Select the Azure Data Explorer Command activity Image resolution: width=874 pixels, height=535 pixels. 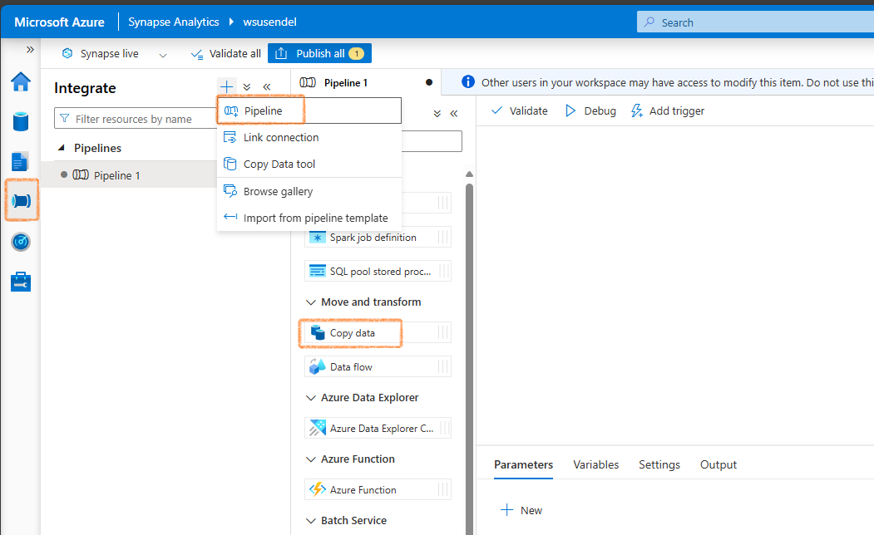click(378, 428)
